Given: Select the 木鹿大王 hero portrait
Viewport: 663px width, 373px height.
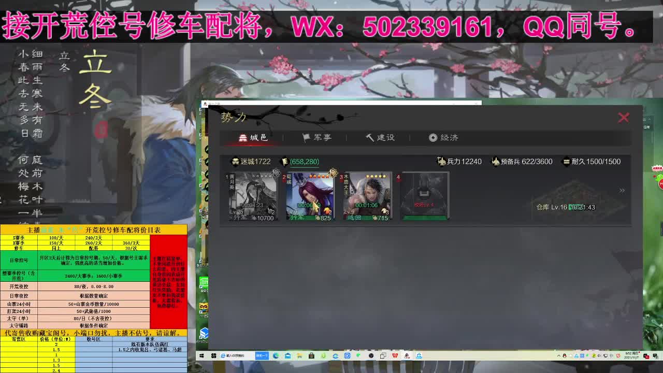Looking at the screenshot, I should coord(367,192).
